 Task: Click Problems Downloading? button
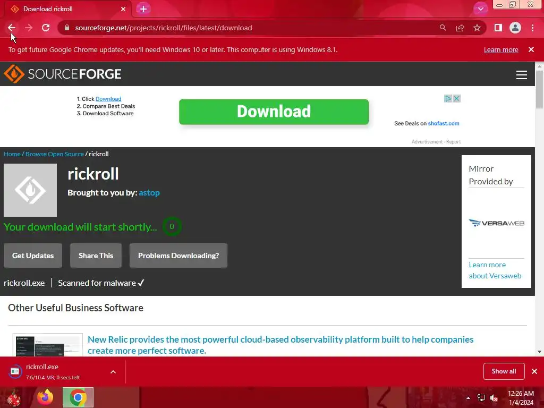178,256
